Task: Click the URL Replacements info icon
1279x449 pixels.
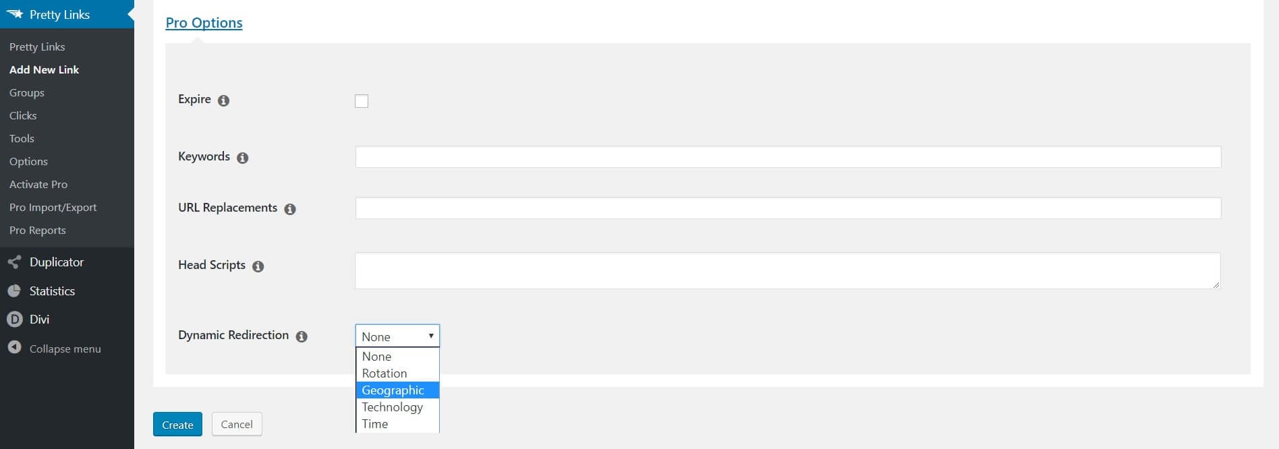Action: (290, 209)
